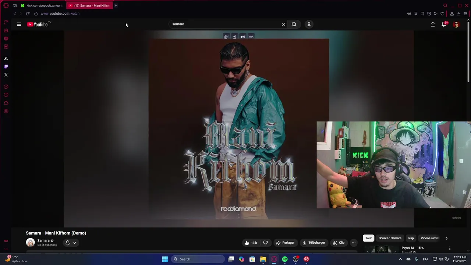Go back to the previous page
This screenshot has height=265, width=471.
click(x=15, y=14)
